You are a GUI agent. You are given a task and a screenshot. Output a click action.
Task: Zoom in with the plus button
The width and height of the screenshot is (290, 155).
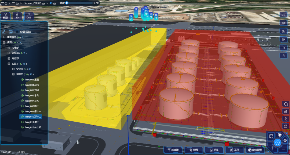coord(273,148)
